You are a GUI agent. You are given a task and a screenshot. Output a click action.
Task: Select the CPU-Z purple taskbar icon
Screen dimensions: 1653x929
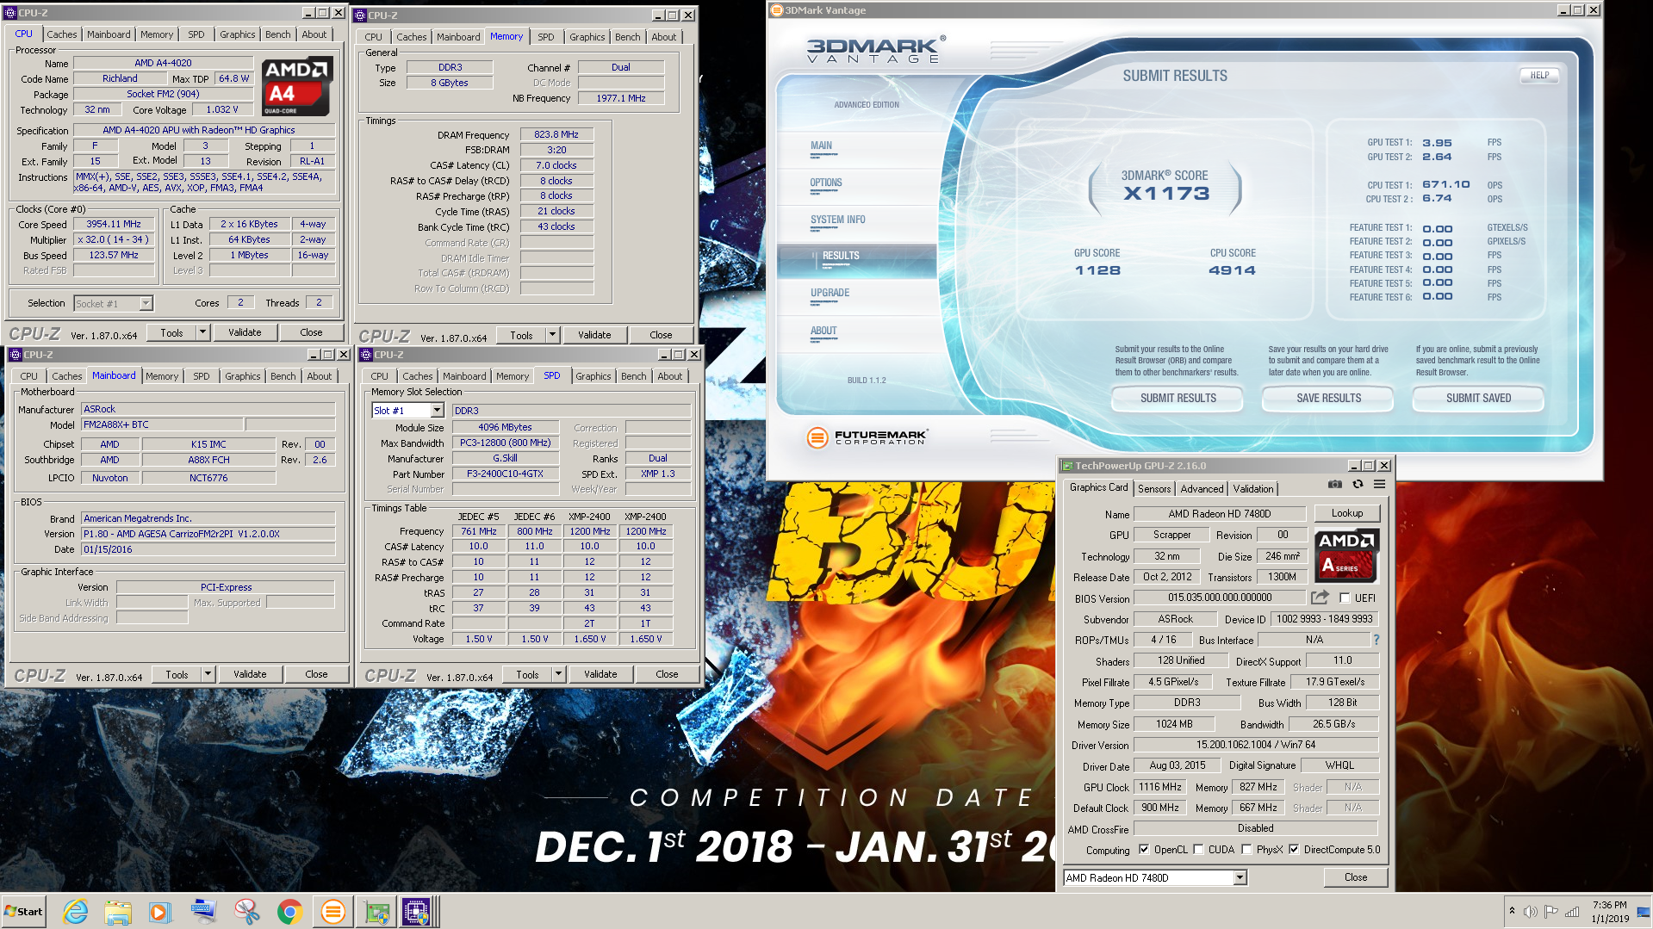point(417,911)
